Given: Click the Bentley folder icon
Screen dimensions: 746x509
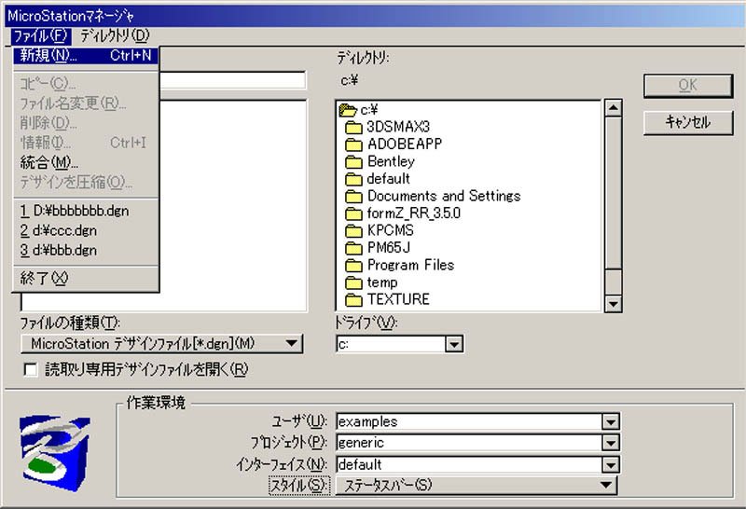Looking at the screenshot, I should pos(353,162).
